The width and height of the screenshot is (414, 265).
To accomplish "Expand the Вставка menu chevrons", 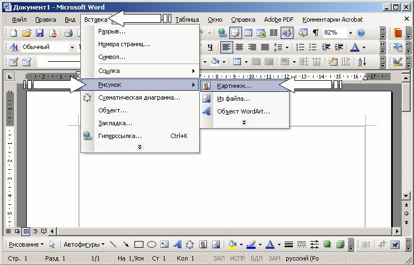I will tap(140, 147).
